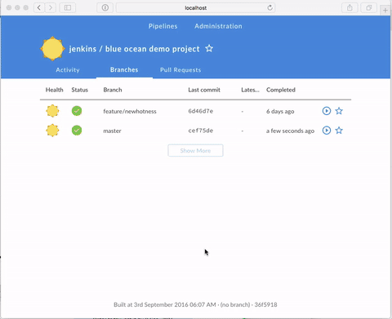Click the Last commit column header
The image size is (392, 319).
[x=204, y=90]
